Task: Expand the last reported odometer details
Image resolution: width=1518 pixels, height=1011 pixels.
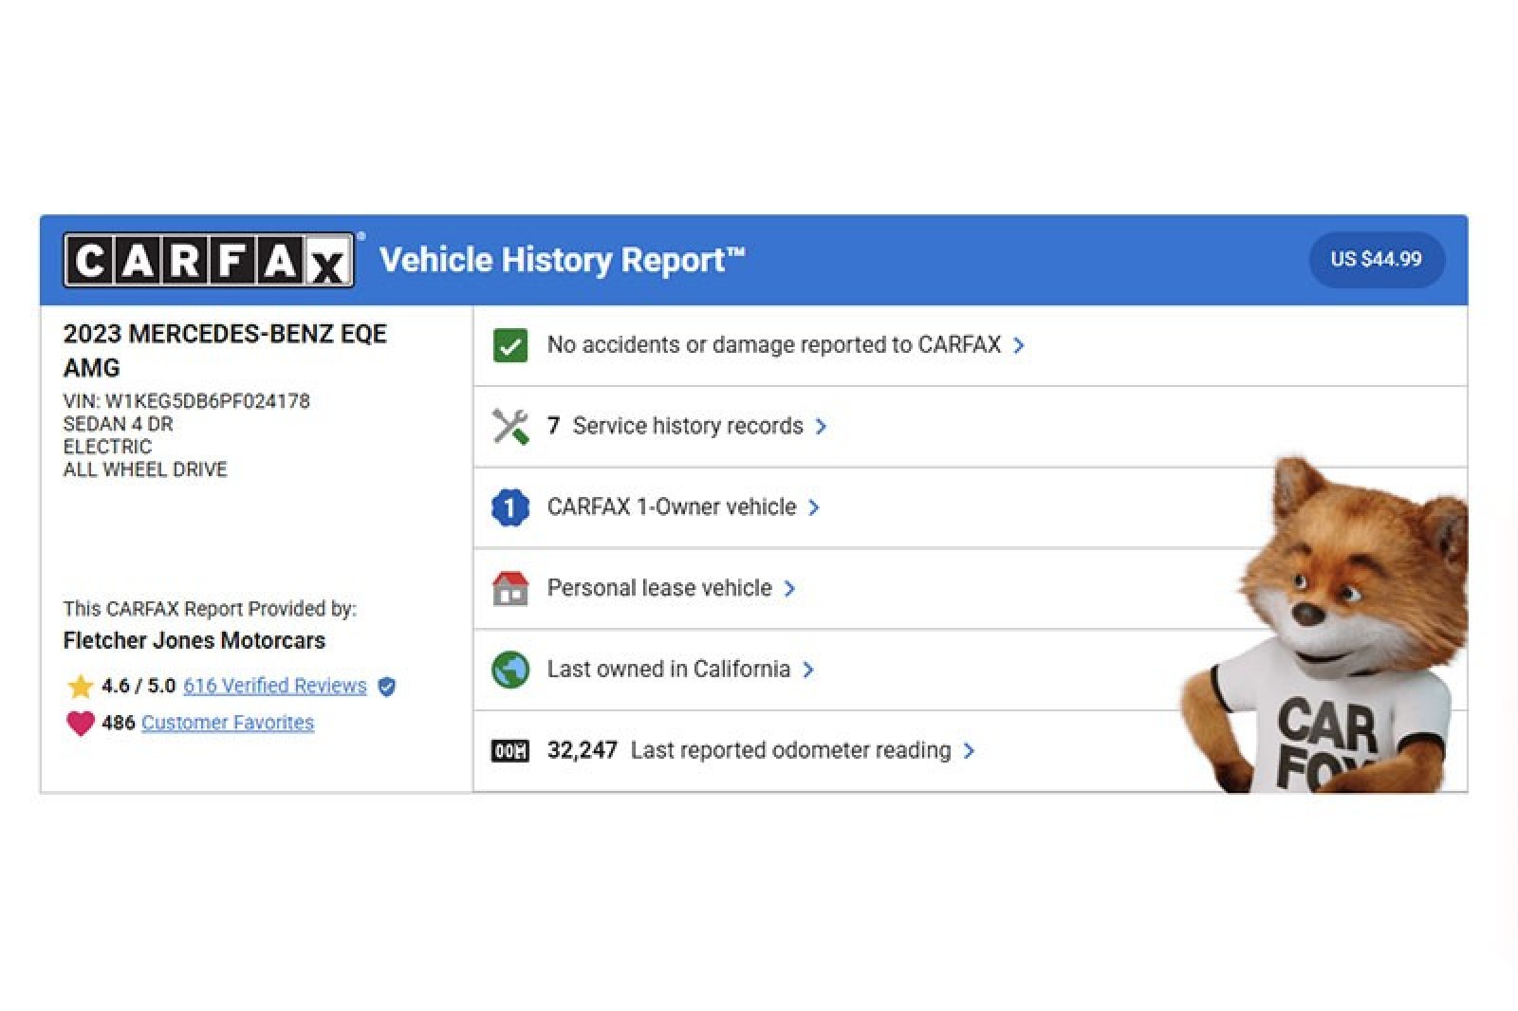Action: pos(971,750)
